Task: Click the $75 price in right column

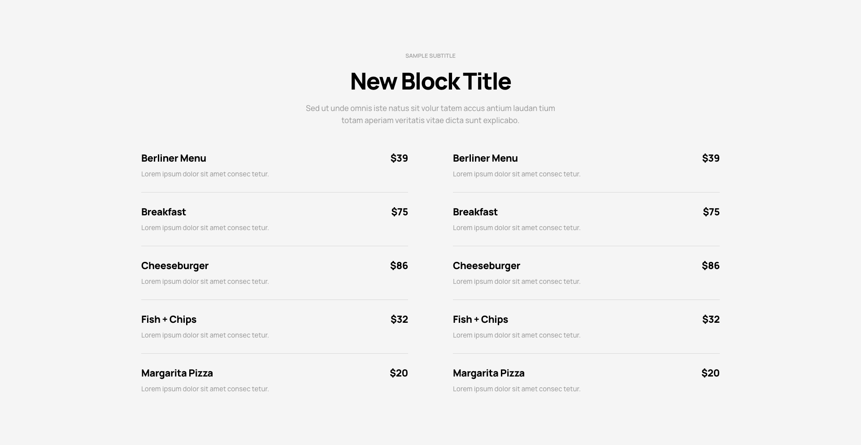Action: coord(711,212)
